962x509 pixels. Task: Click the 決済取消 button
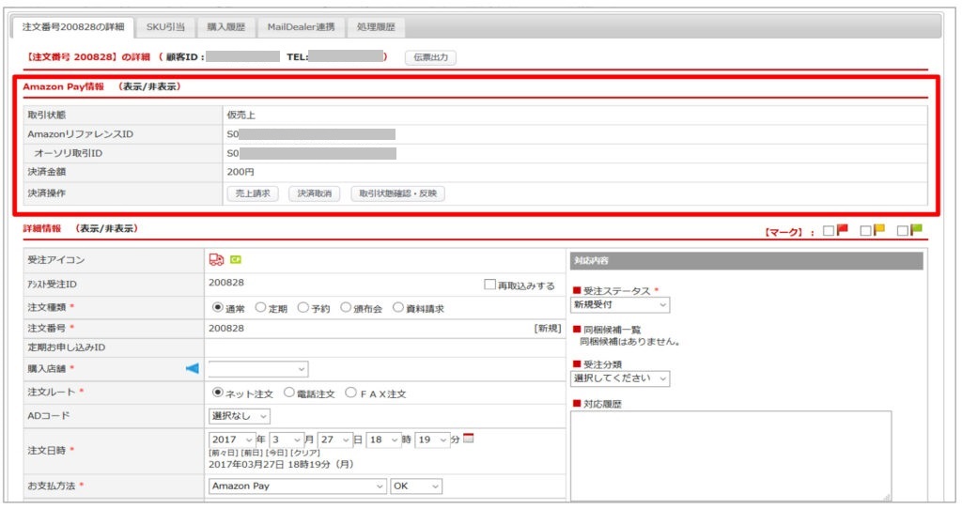tap(314, 193)
